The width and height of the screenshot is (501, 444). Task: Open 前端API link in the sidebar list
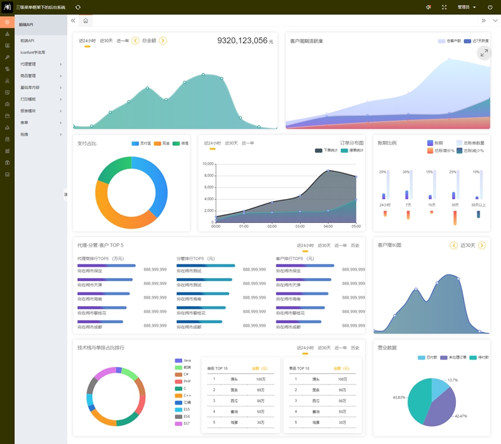[28, 41]
